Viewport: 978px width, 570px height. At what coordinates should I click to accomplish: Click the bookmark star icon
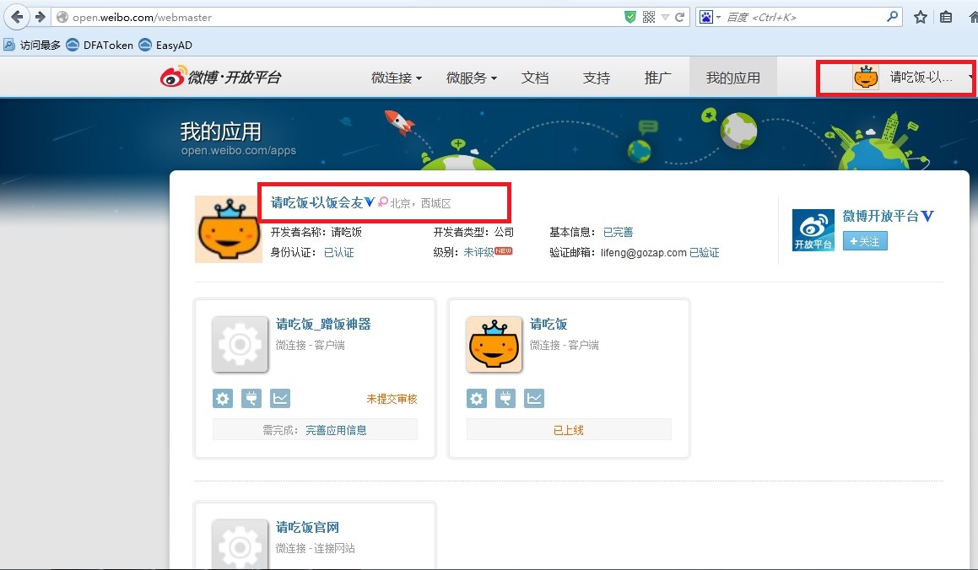(920, 17)
